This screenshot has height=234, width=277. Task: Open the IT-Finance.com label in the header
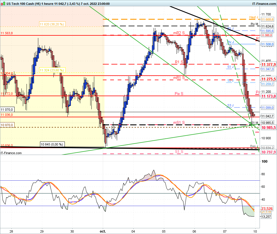(264, 4)
